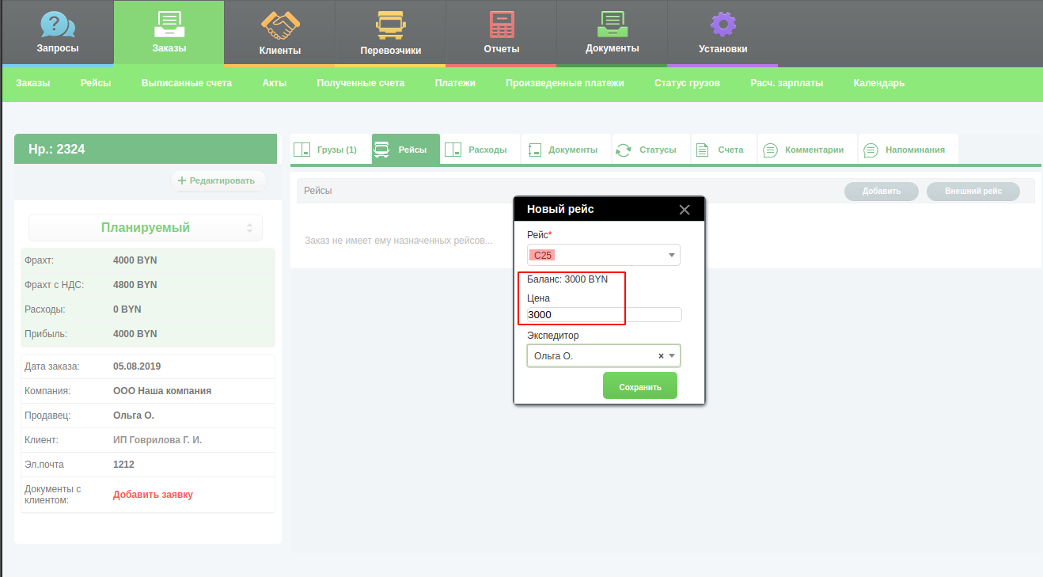Click the Нр.: 2324 order header
This screenshot has height=577, width=1043.
[x=146, y=149]
